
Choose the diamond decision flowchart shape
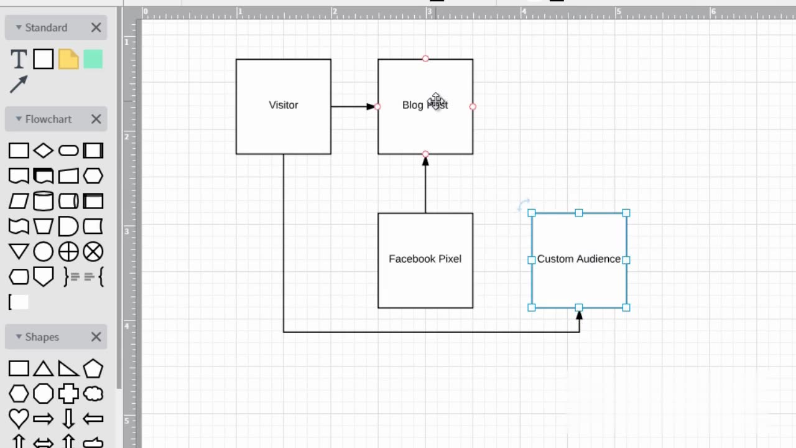(43, 151)
